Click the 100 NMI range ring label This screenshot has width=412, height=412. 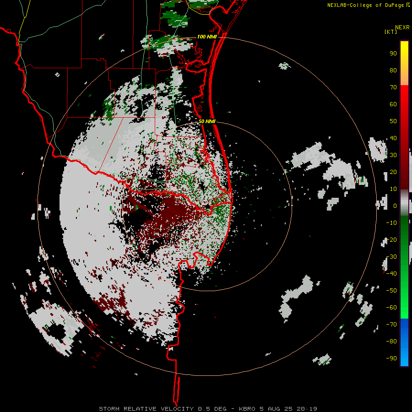tap(207, 37)
